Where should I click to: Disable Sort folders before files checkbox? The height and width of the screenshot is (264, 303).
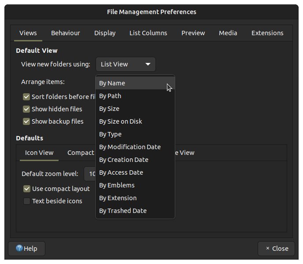click(x=26, y=97)
